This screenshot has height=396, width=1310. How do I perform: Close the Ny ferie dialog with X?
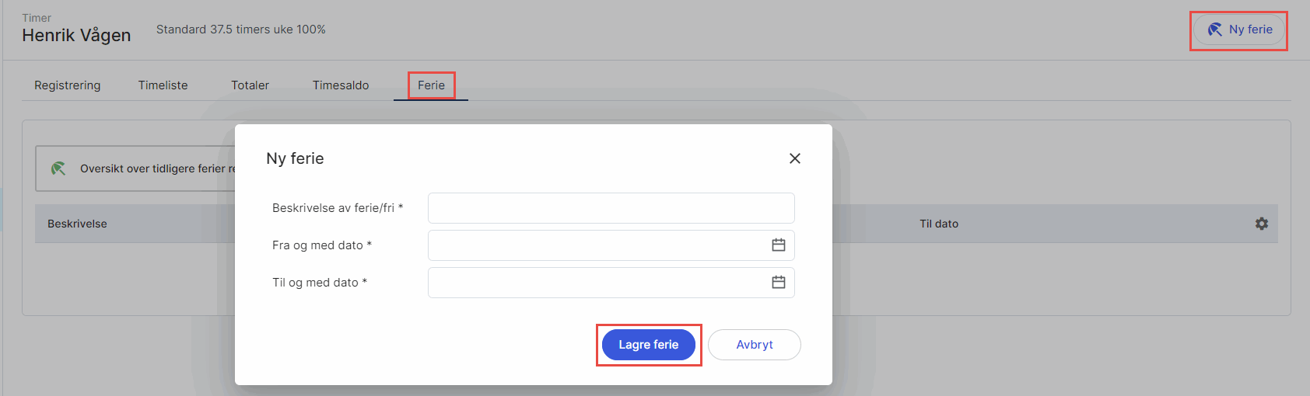pos(794,158)
